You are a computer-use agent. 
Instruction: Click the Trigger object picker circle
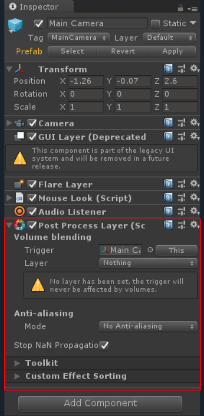[x=150, y=250]
